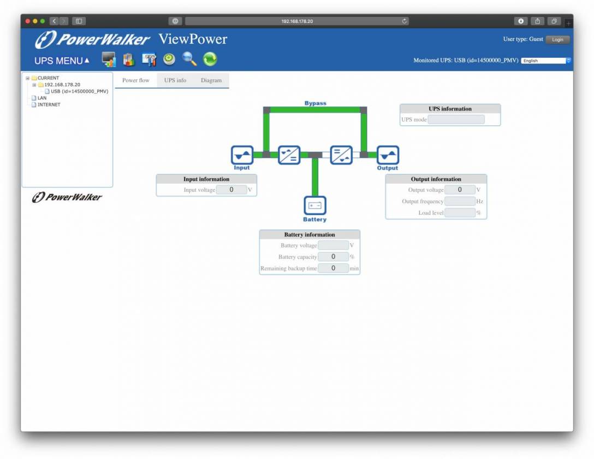Open the English language dropdown
The image size is (594, 459).
click(x=545, y=61)
